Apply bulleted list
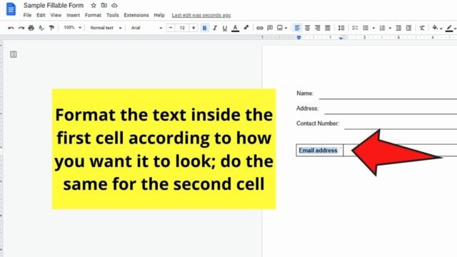The height and width of the screenshot is (257, 457). (366, 28)
